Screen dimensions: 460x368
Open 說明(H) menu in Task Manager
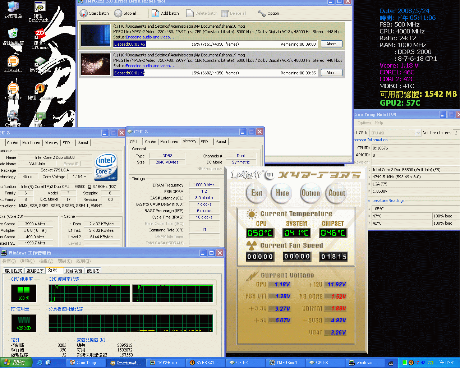point(83,261)
